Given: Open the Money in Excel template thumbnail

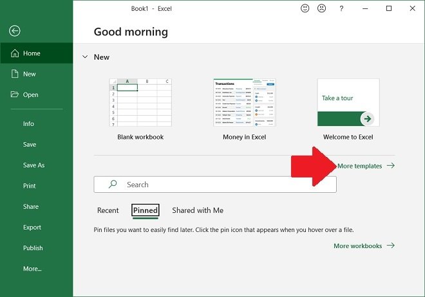Looking at the screenshot, I should coord(245,102).
